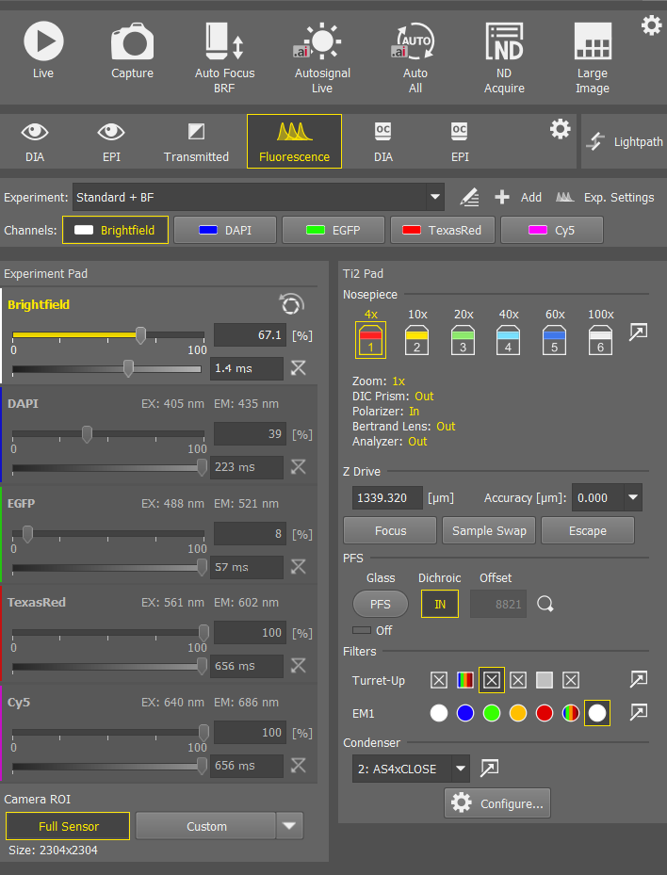The width and height of the screenshot is (667, 875).
Task: Click the Z Drive position field
Action: click(x=387, y=497)
